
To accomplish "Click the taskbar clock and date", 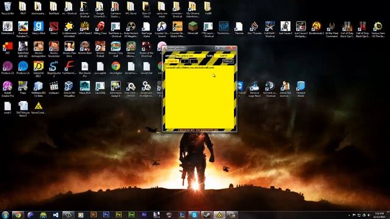I will (x=380, y=215).
